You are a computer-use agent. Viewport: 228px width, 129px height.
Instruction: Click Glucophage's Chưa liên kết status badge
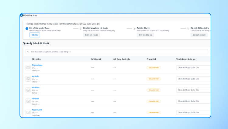(x=154, y=68)
